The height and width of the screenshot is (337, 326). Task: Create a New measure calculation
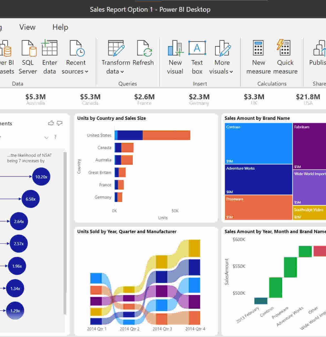(258, 48)
